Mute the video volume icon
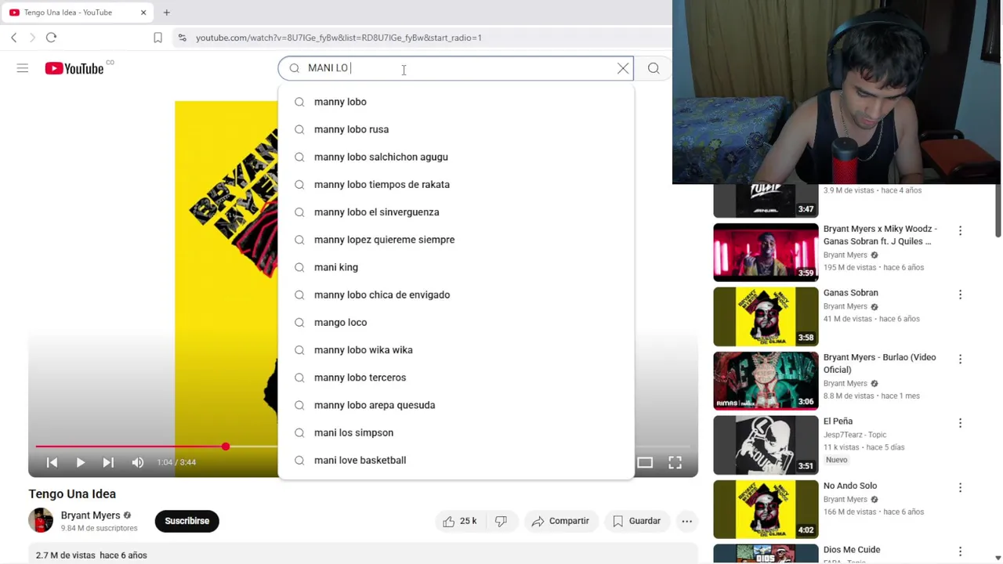The image size is (1003, 564). pos(138,462)
